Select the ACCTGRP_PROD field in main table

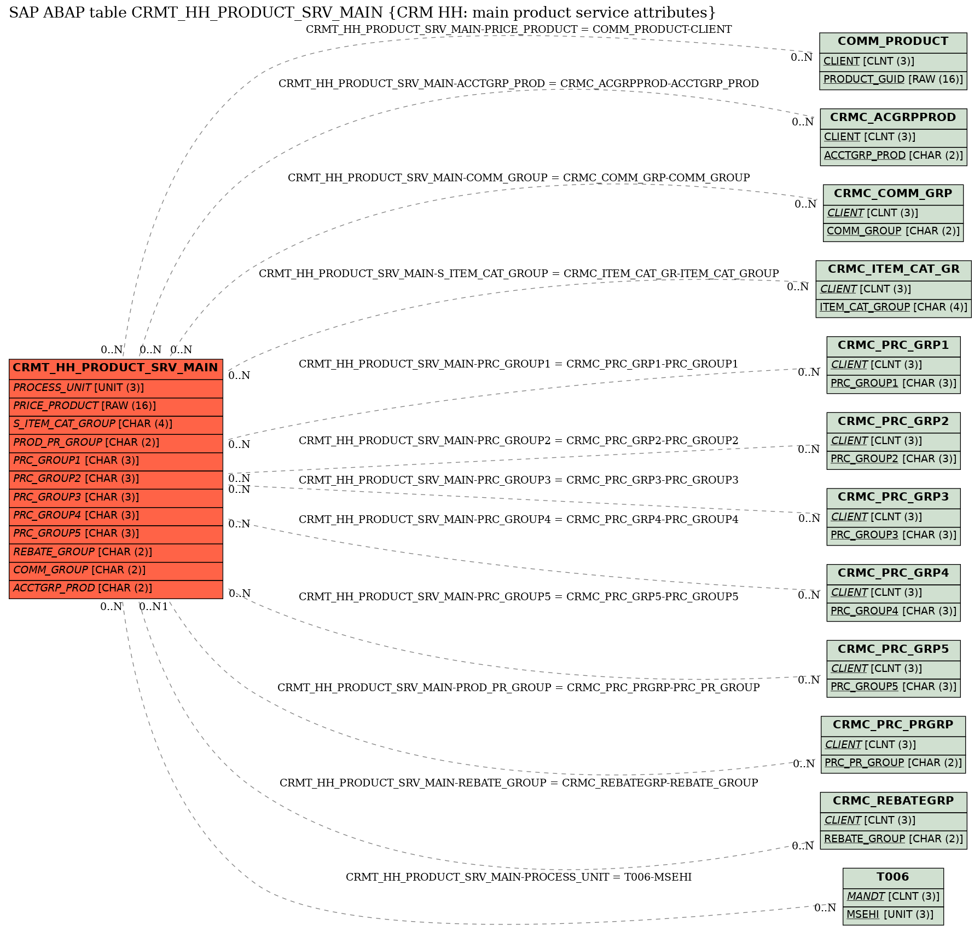click(x=116, y=589)
